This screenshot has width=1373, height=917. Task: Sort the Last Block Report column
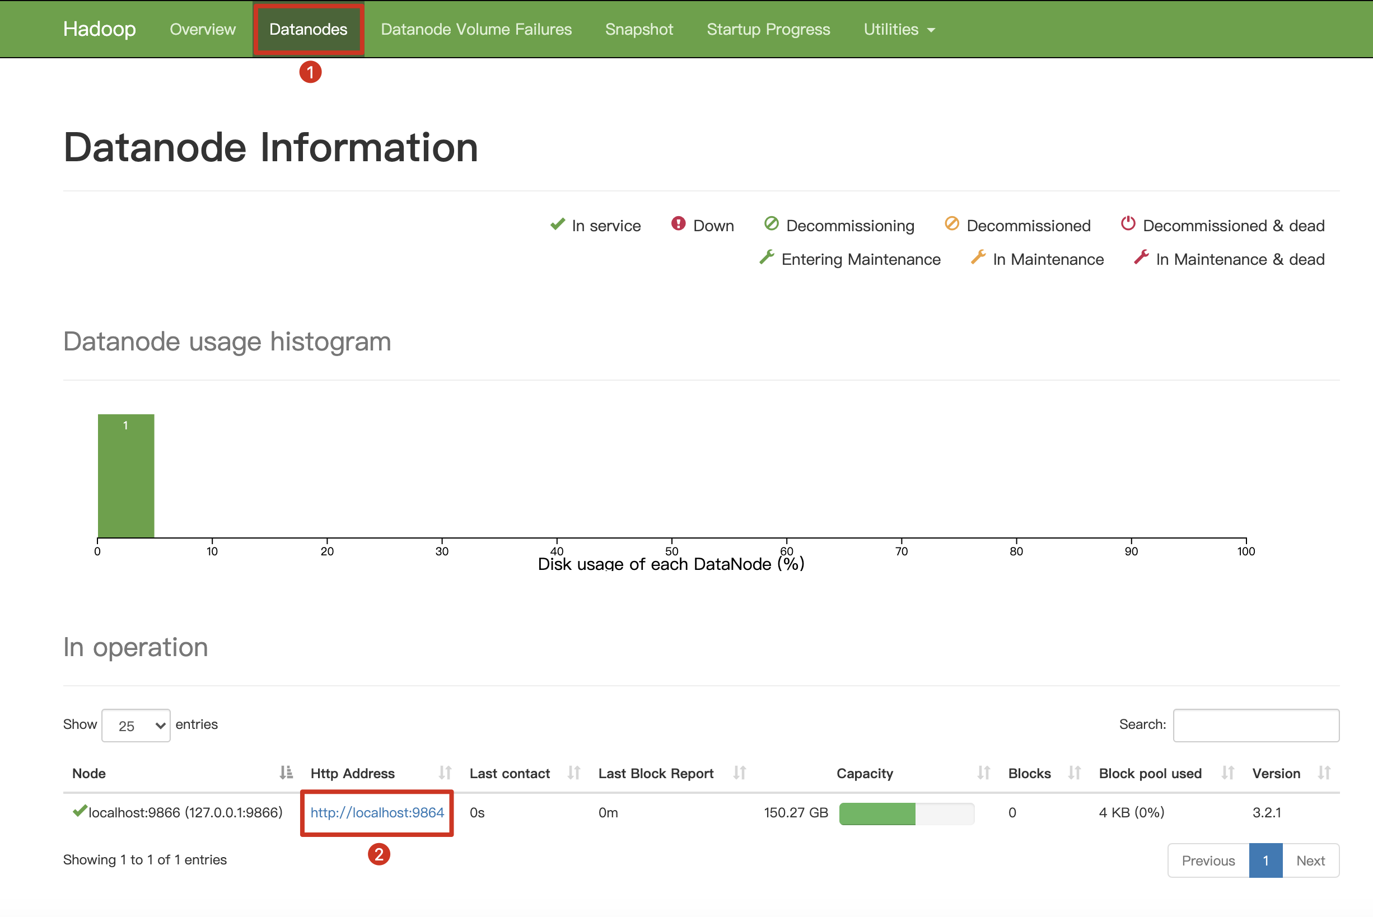coord(740,773)
